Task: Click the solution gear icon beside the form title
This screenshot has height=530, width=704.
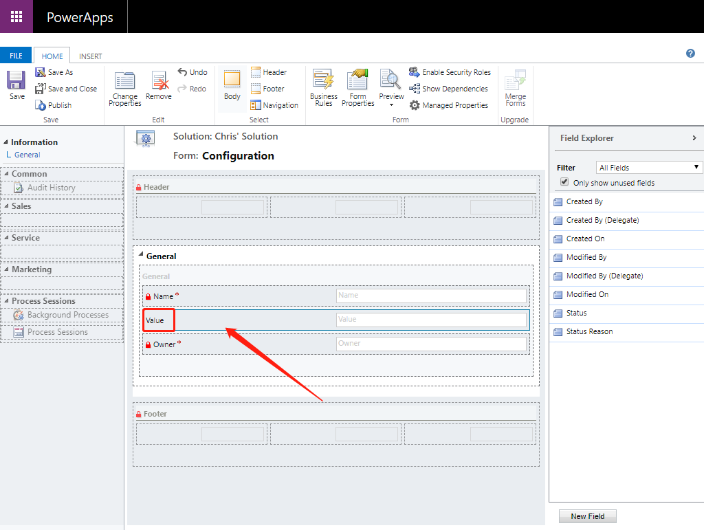Action: (x=146, y=138)
